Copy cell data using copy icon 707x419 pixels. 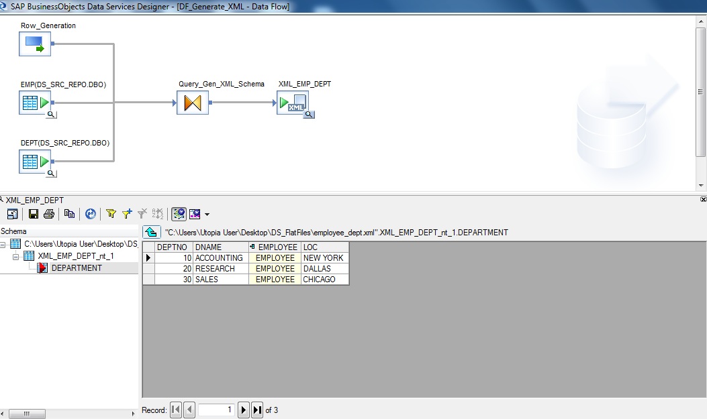[x=69, y=214]
